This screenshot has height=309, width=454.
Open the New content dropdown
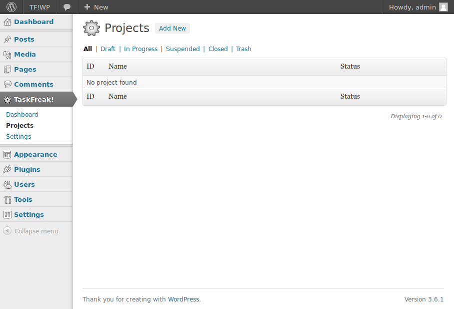96,7
